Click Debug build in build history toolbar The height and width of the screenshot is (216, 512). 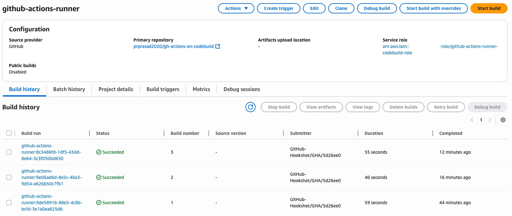click(x=487, y=107)
